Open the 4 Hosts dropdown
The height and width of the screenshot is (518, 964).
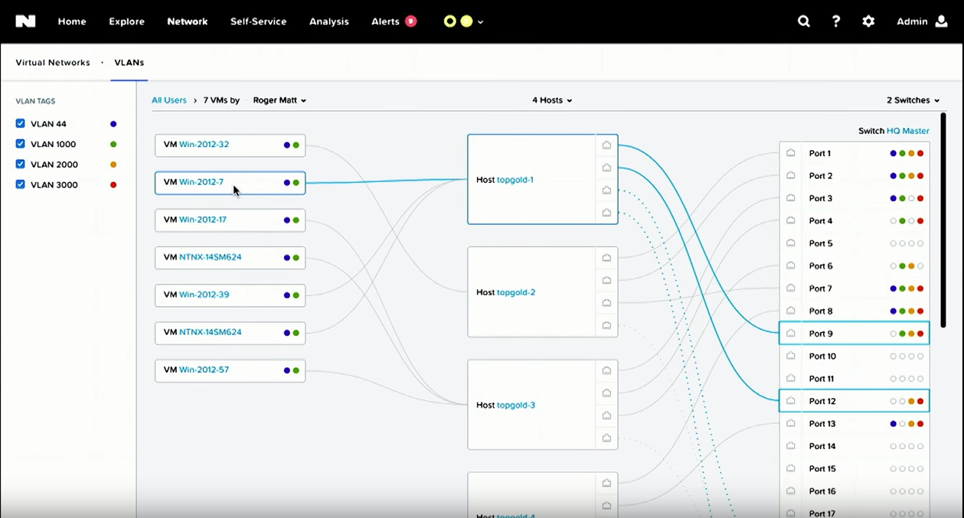point(552,100)
